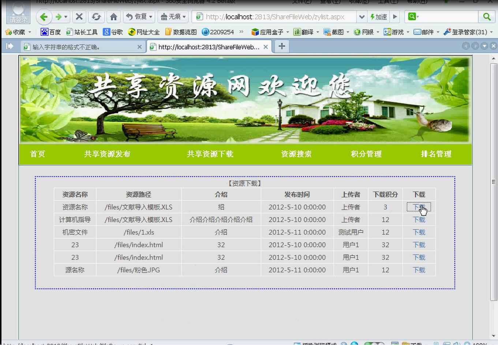Click the page vertical scrollbar
The height and width of the screenshot is (345, 498).
494,182
